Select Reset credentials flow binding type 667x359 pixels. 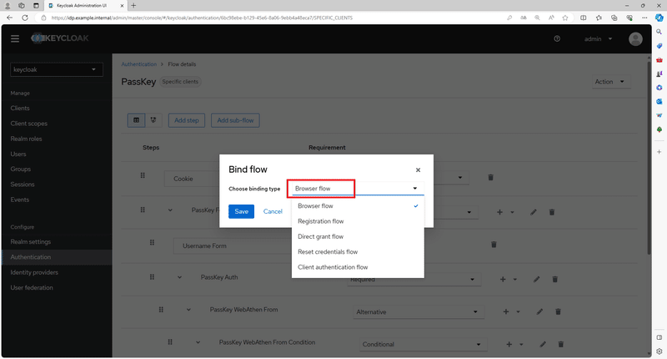358,251
